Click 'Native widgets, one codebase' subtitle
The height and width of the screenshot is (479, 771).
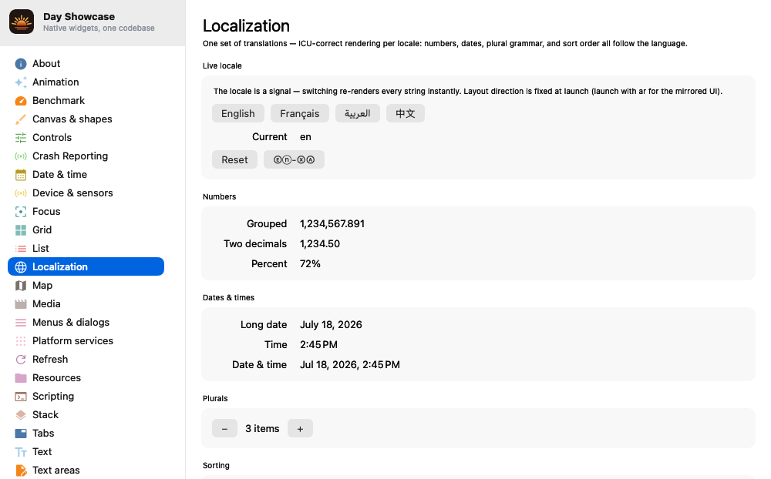tap(99, 28)
